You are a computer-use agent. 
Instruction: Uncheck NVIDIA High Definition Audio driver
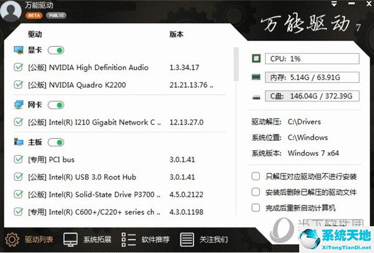tap(18, 67)
